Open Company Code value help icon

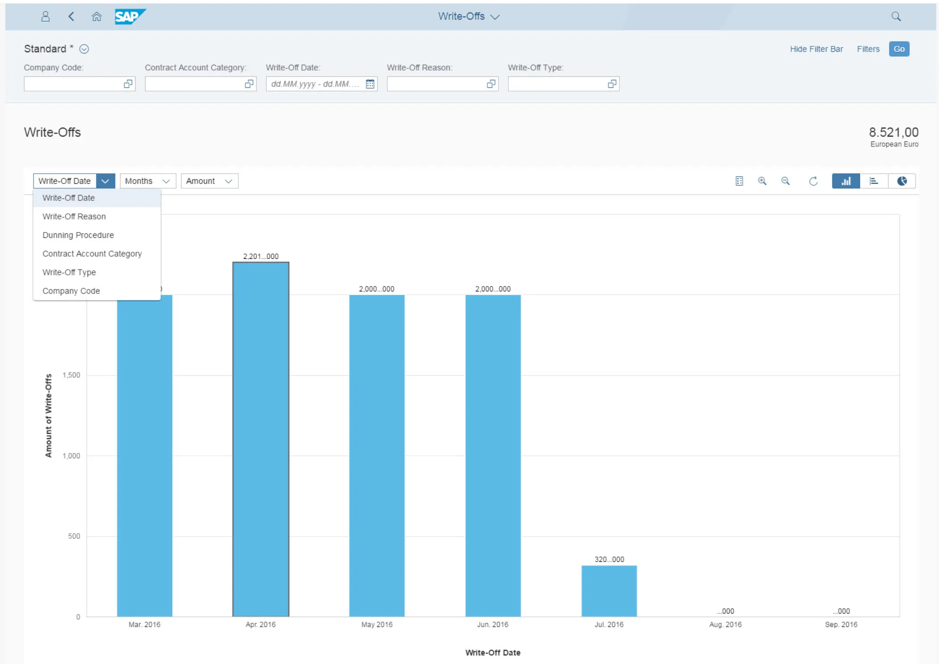coord(128,84)
